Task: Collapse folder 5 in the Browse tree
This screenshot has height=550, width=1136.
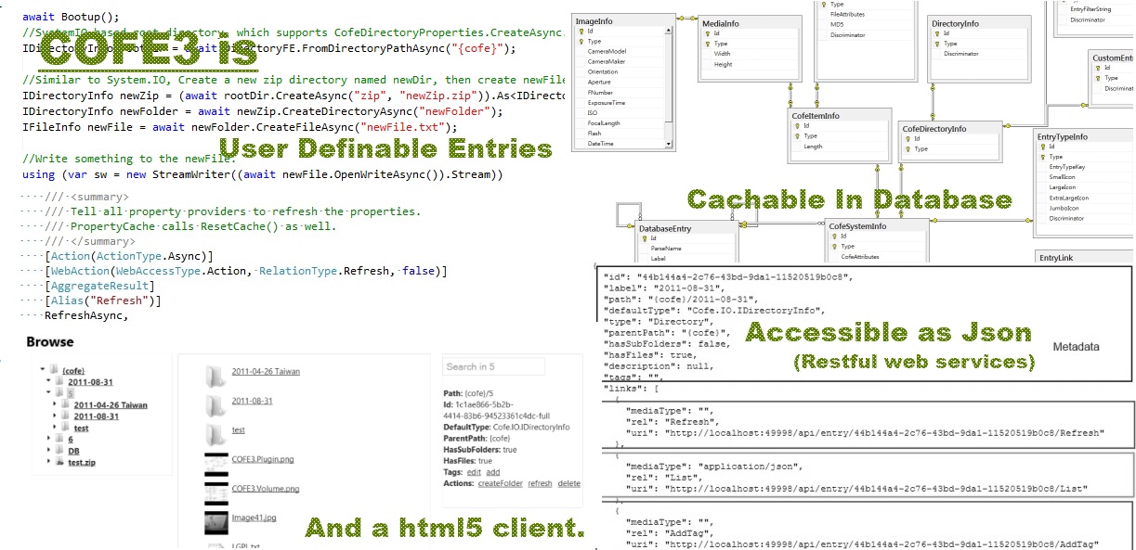Action: [48, 391]
